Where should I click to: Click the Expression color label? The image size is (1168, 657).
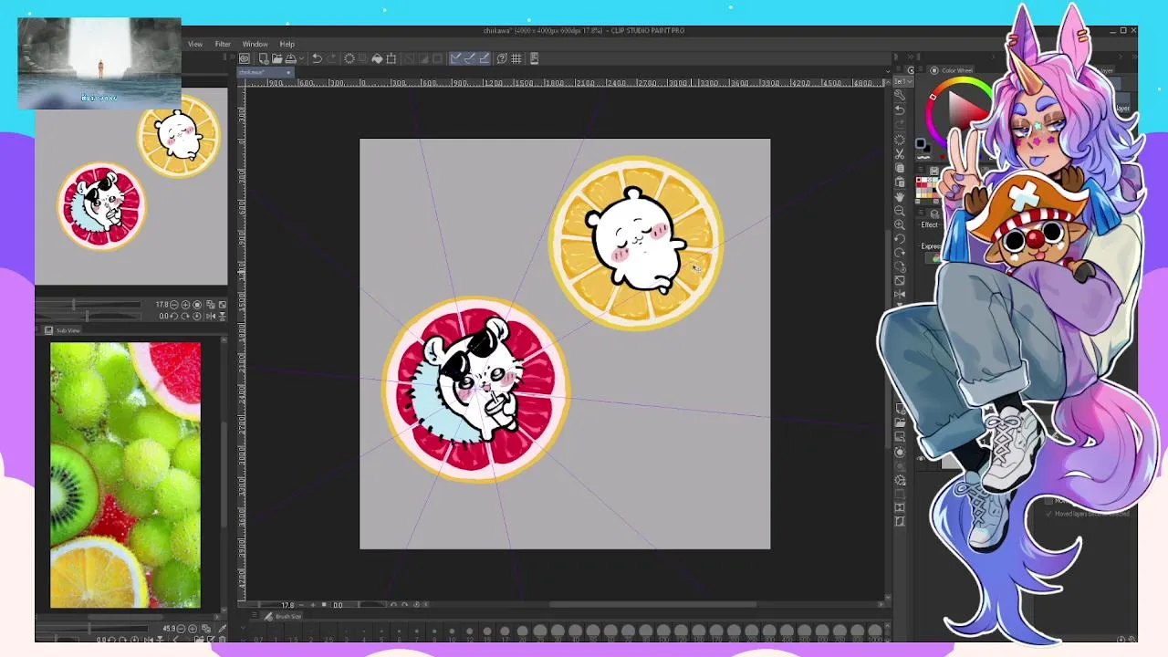point(930,246)
